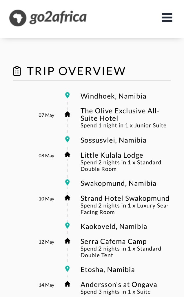Click the Windhoek location pin icon

tap(68, 95)
